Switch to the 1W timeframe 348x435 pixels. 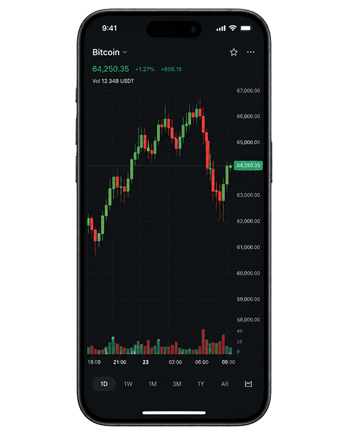click(x=128, y=384)
